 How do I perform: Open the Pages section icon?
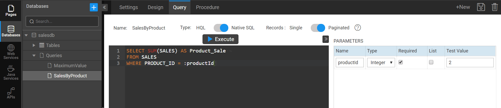tap(11, 11)
